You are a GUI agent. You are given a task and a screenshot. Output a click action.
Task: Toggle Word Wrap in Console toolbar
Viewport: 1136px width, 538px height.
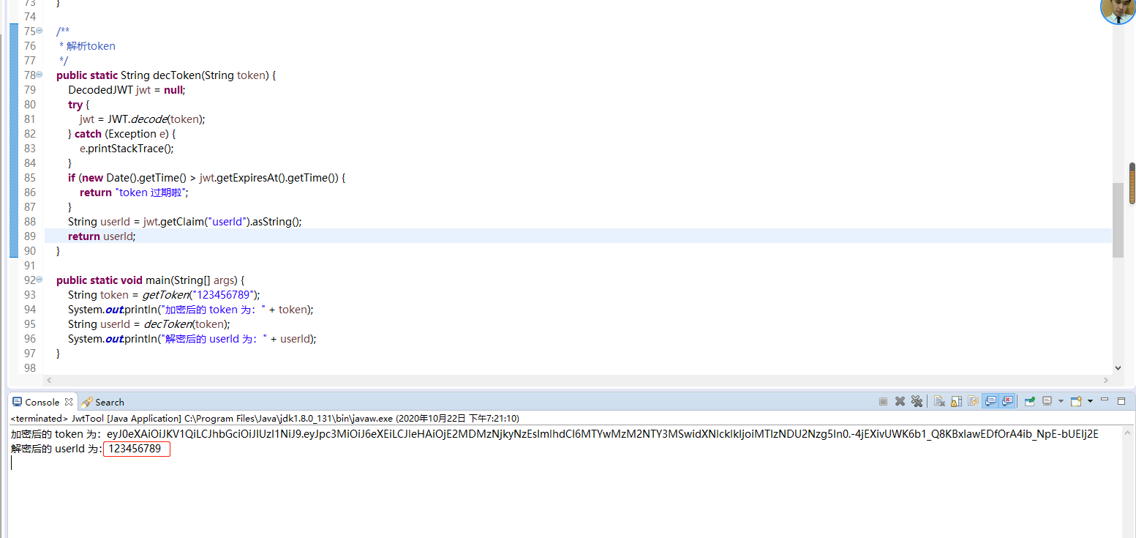pyautogui.click(x=974, y=401)
